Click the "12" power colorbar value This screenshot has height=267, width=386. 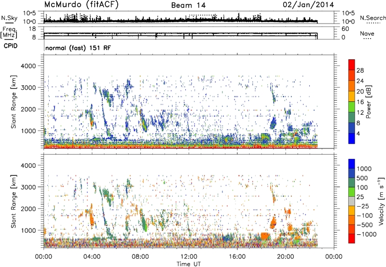[x=360, y=113]
